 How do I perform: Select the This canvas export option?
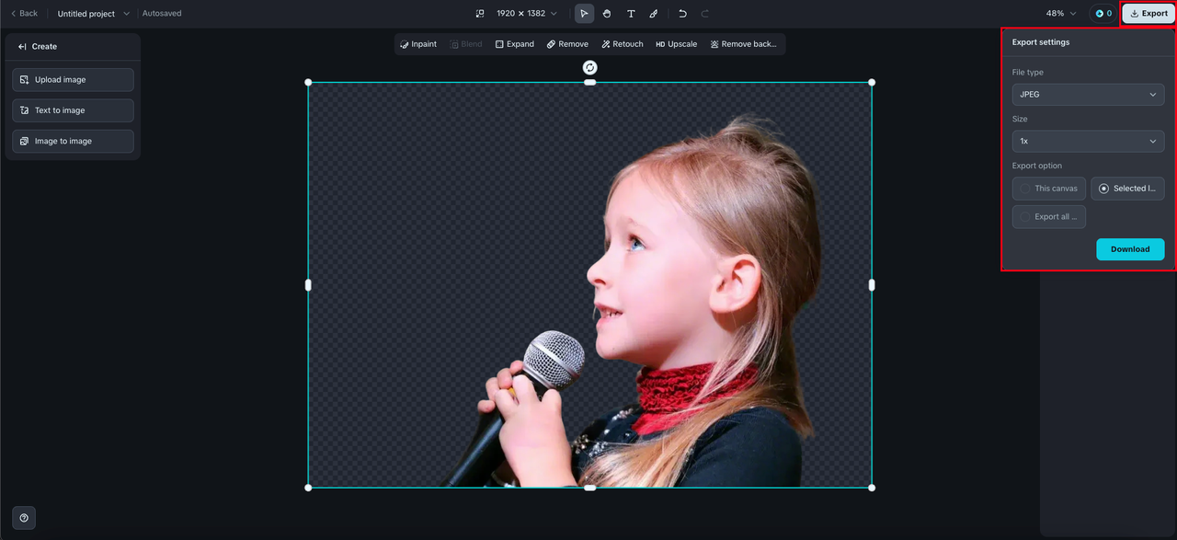click(x=1049, y=189)
